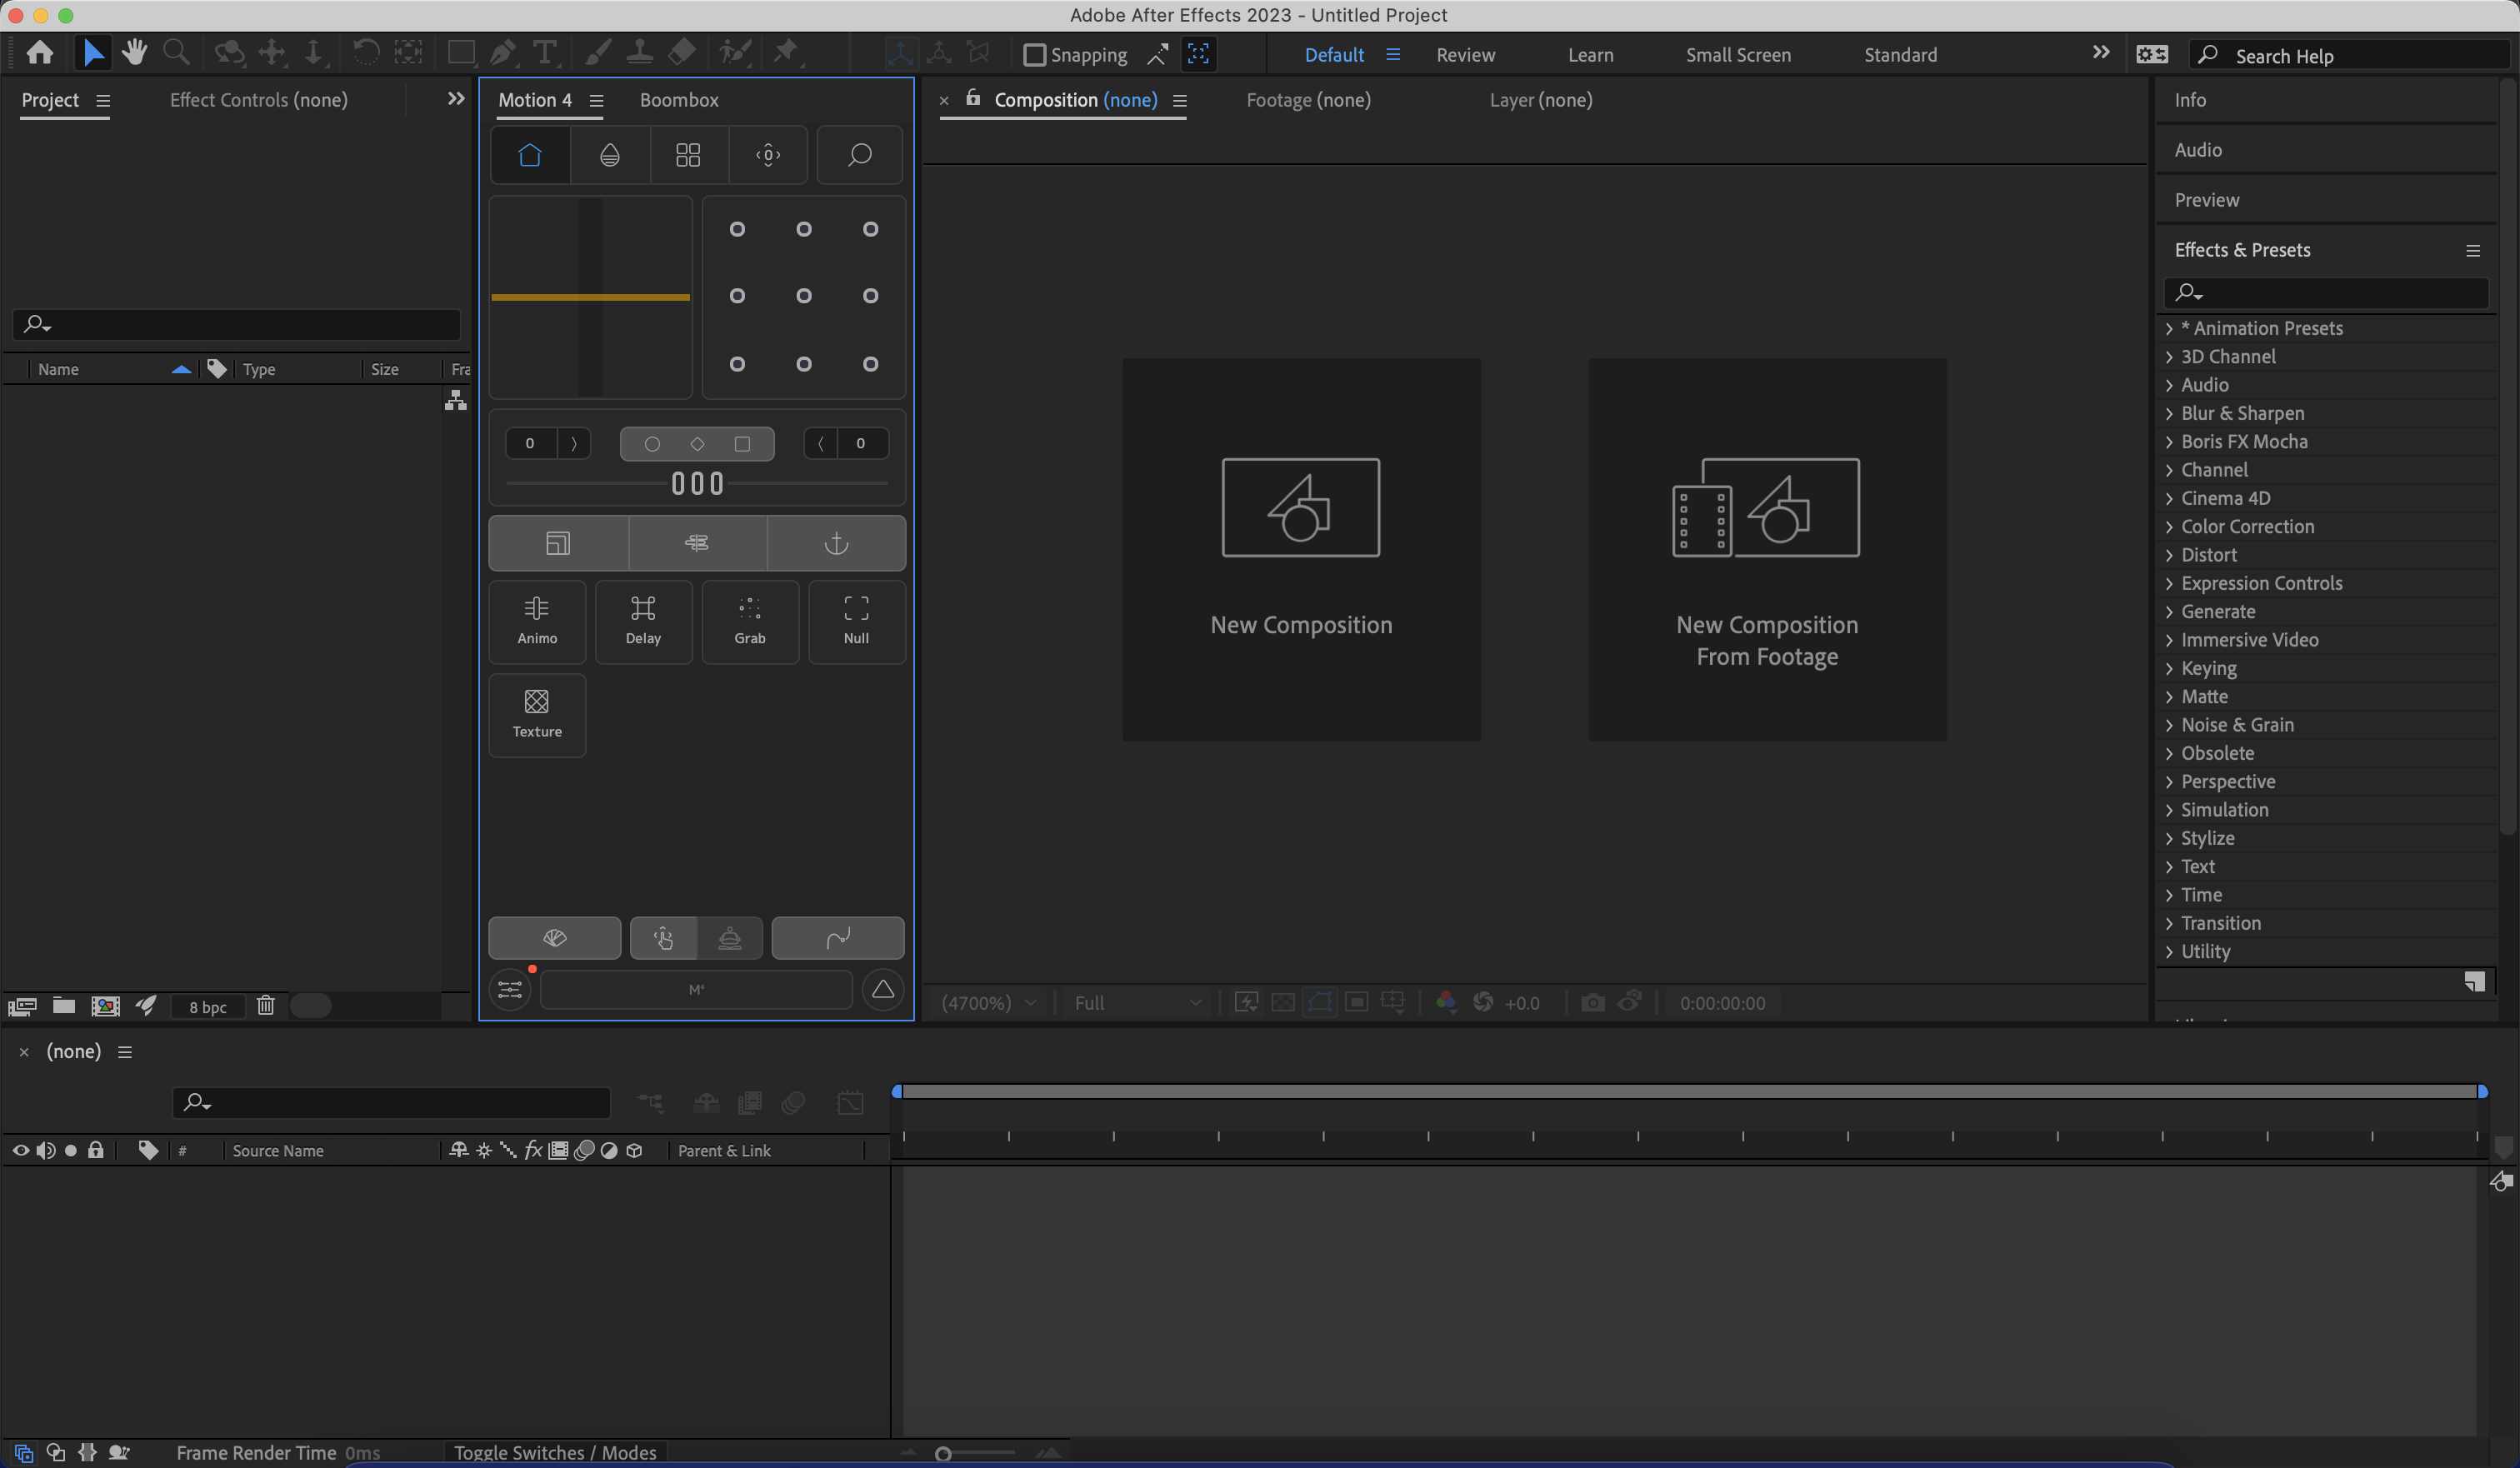This screenshot has height=1468, width=2520.
Task: Delete selected project items with trash icon
Action: [x=265, y=1005]
